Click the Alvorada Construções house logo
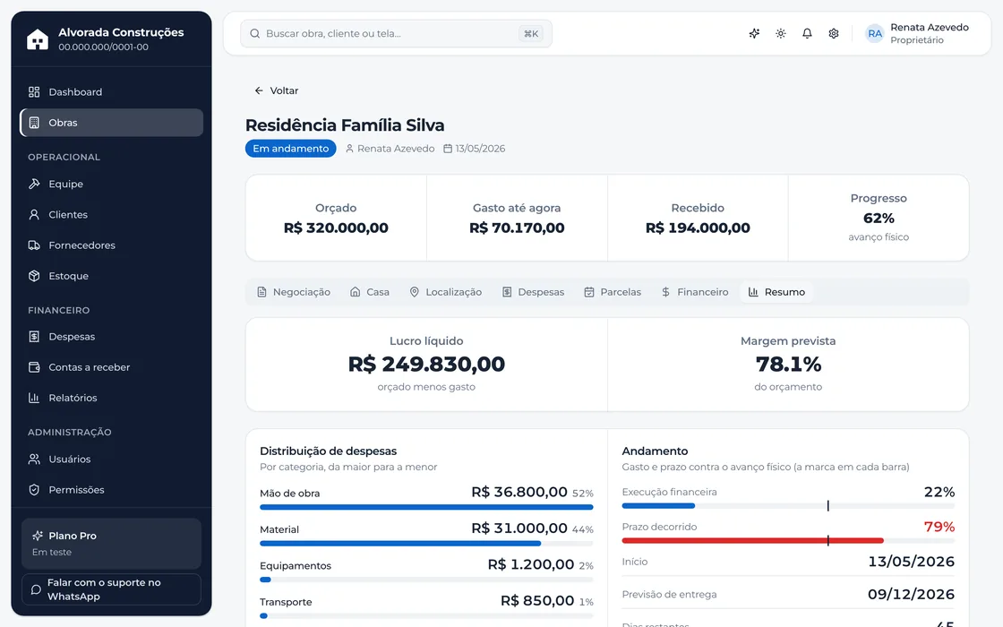Image resolution: width=1003 pixels, height=627 pixels. tap(37, 39)
